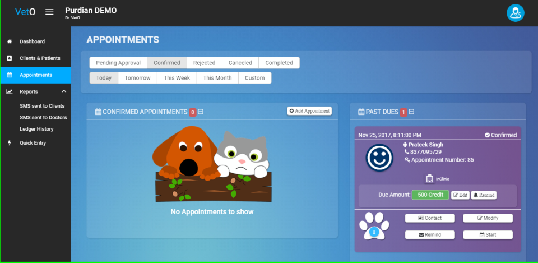Click the -500 Credit badge
This screenshot has height=263, width=538.
(x=430, y=195)
